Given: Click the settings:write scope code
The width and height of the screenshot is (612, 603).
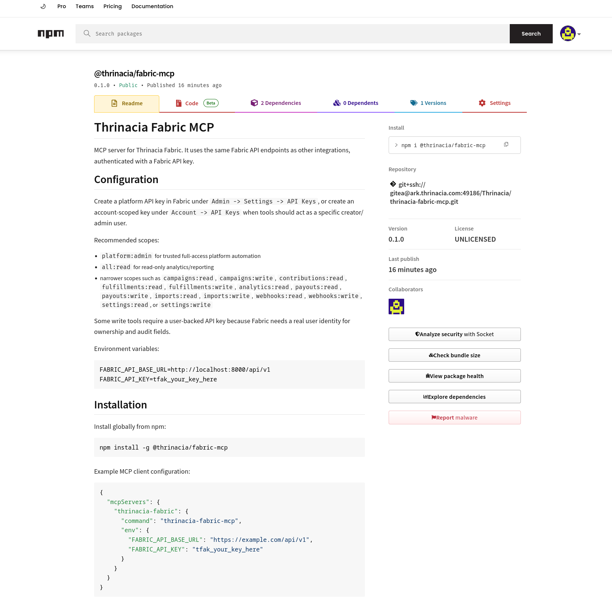Looking at the screenshot, I should click(186, 305).
